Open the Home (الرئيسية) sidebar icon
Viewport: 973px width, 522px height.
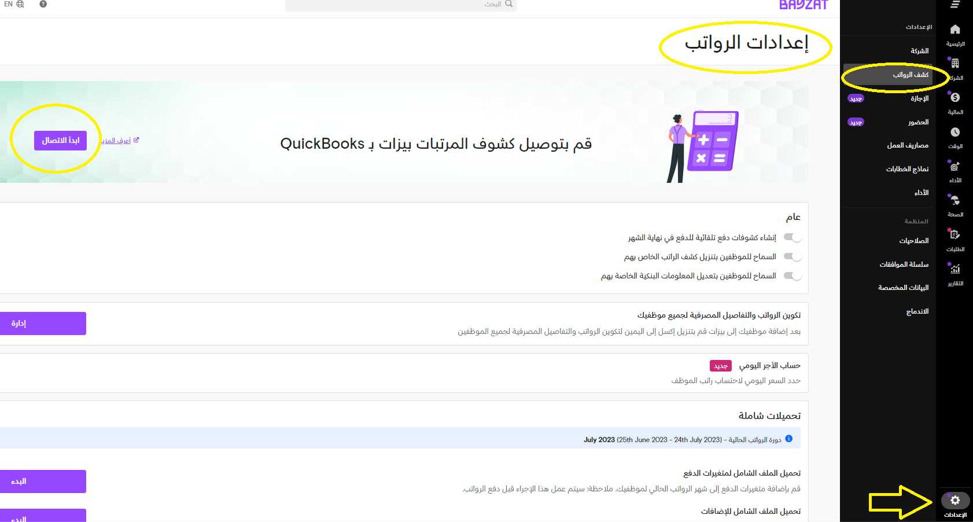pyautogui.click(x=955, y=30)
